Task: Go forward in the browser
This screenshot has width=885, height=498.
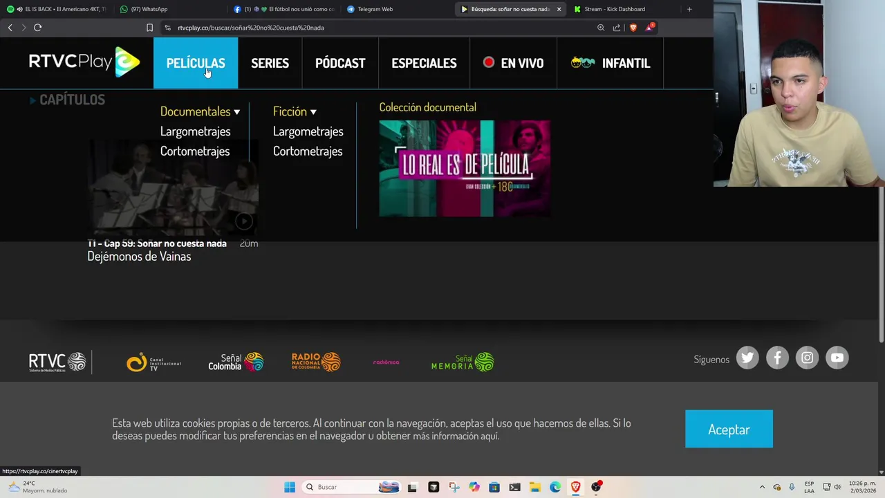Action: (x=24, y=28)
